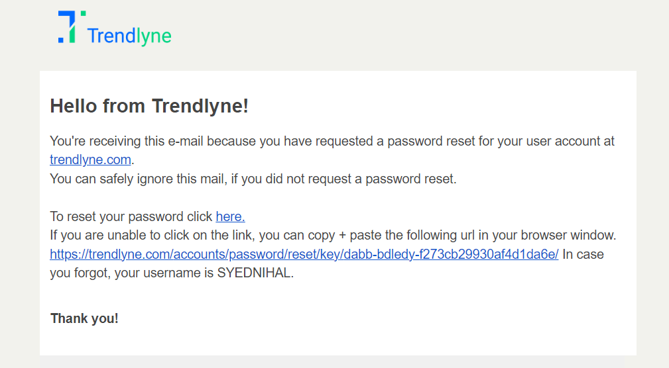Click the "You're receiving this e-mail" line
The image size is (669, 368).
click(x=332, y=141)
